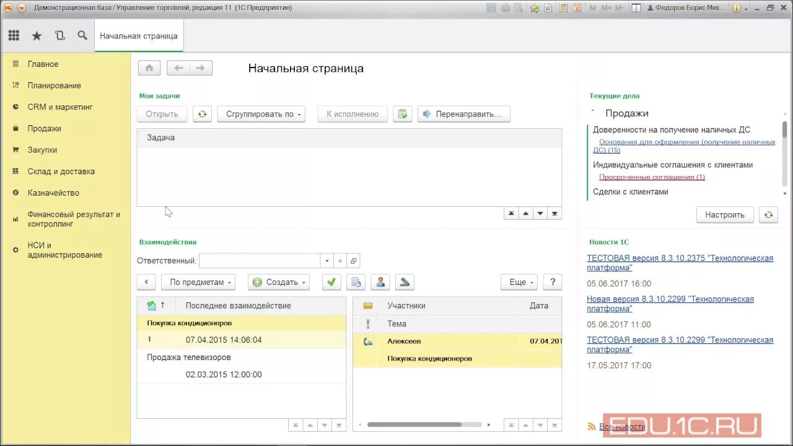The height and width of the screenshot is (446, 793).
Task: Open dropdown arrow next to info icon
Action: [746, 9]
